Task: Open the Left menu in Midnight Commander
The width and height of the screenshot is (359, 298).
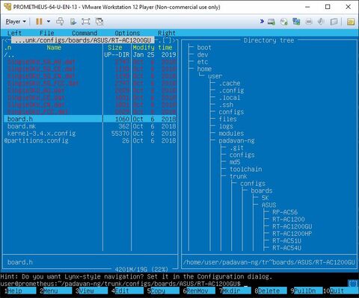Action: pos(14,33)
